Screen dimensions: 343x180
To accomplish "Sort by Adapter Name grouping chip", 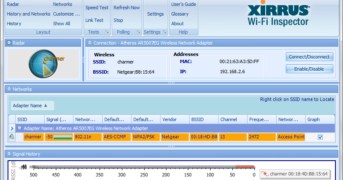I will [32, 106].
